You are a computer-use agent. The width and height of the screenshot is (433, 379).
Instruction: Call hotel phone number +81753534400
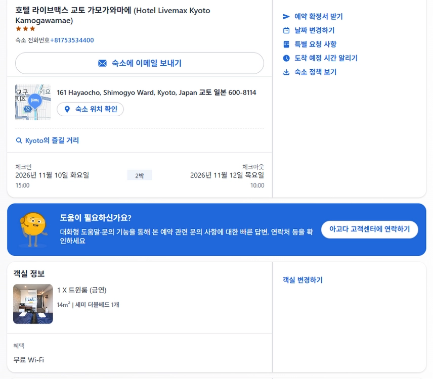point(72,40)
